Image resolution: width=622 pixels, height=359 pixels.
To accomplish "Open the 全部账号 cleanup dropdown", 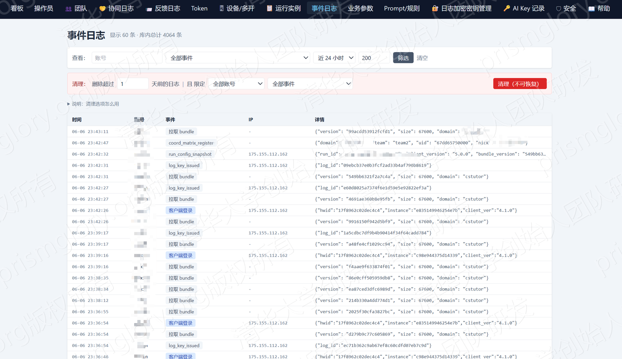I will (x=236, y=84).
